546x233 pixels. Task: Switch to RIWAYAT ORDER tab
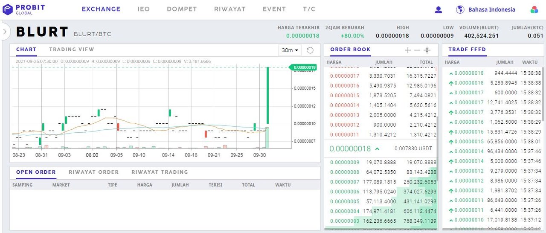pyautogui.click(x=94, y=172)
